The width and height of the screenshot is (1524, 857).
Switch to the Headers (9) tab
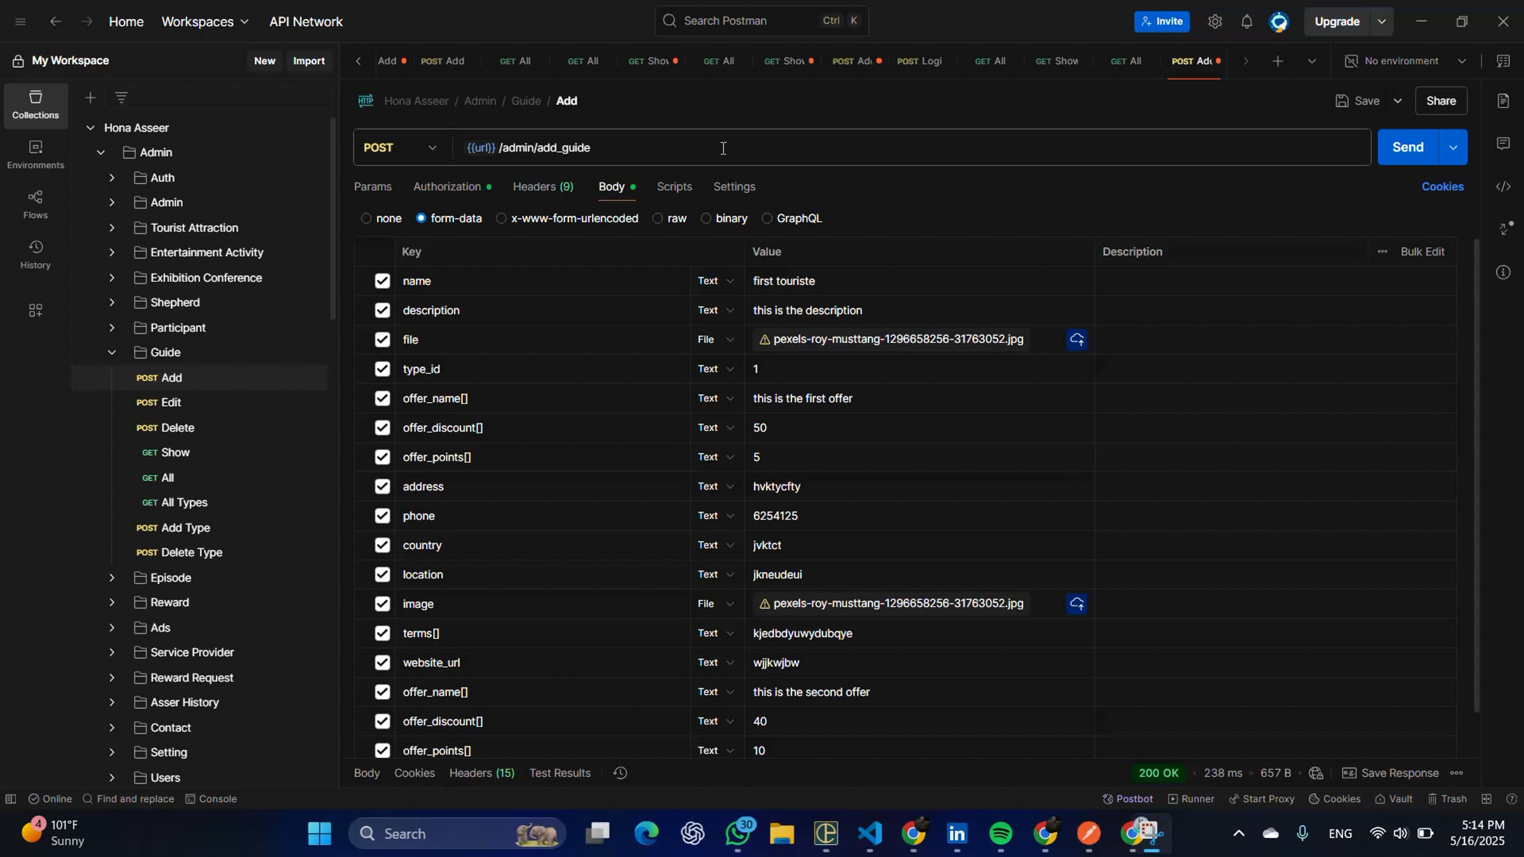point(542,187)
